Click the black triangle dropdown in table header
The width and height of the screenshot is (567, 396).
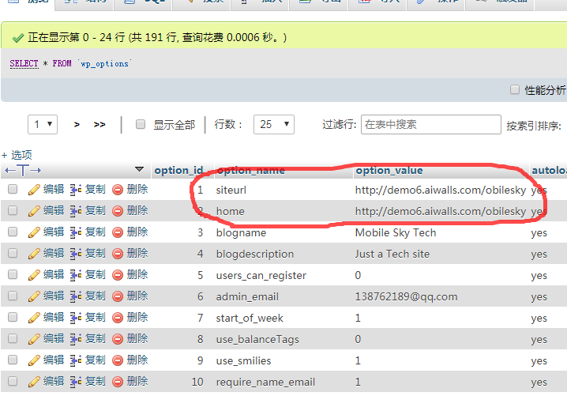[x=140, y=169]
